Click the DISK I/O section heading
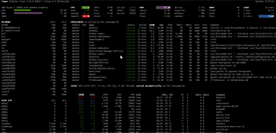The height and width of the screenshot is (133, 276). point(7,100)
